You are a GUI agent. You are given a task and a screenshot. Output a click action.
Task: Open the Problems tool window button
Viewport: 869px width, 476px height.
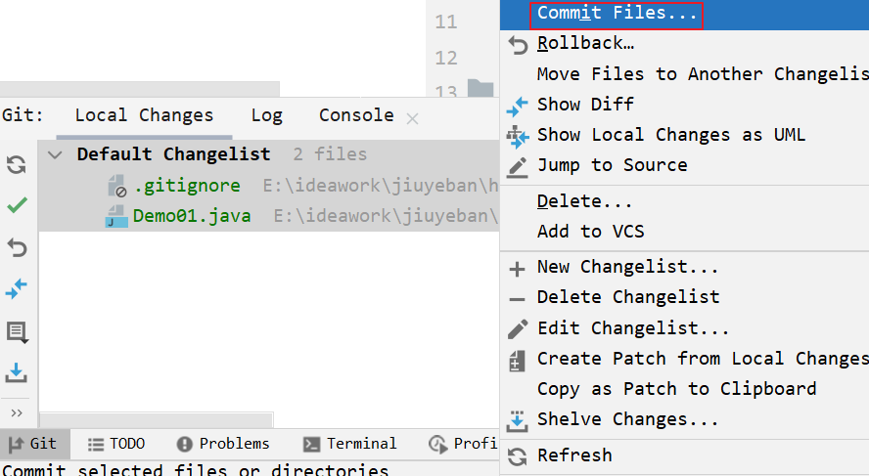tap(223, 444)
